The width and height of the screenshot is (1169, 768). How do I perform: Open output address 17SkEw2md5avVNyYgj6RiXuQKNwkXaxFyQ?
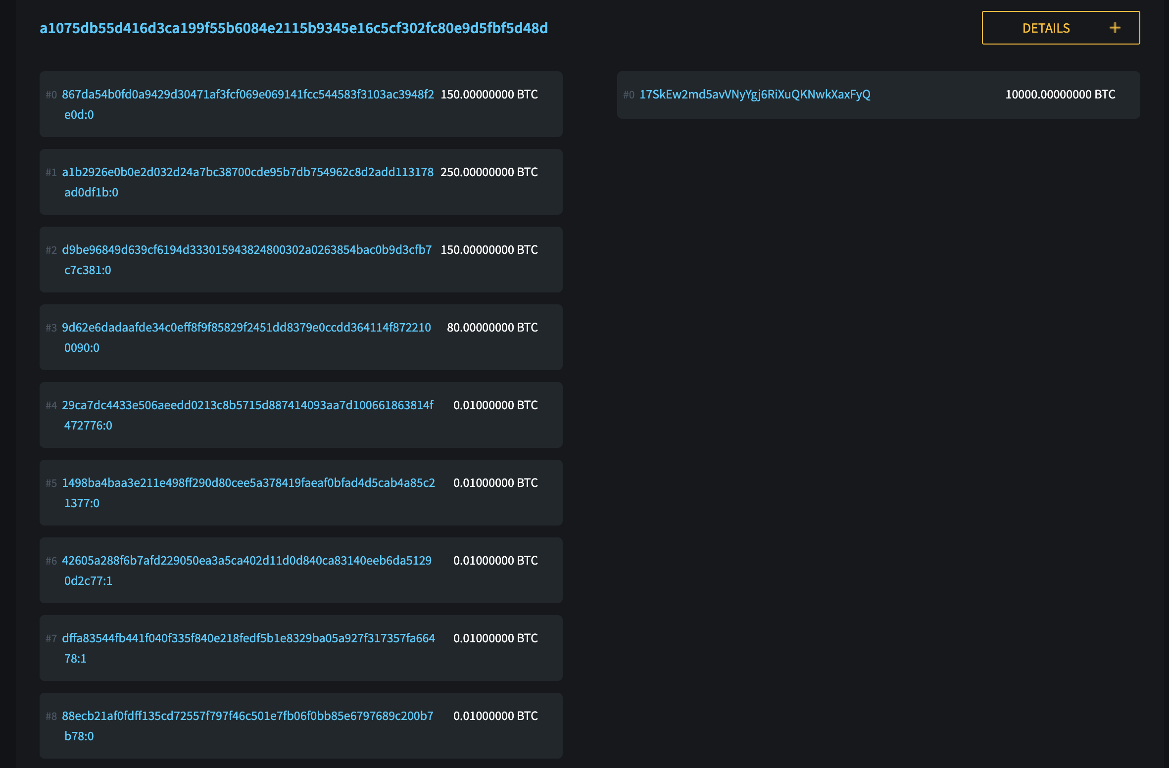point(755,95)
